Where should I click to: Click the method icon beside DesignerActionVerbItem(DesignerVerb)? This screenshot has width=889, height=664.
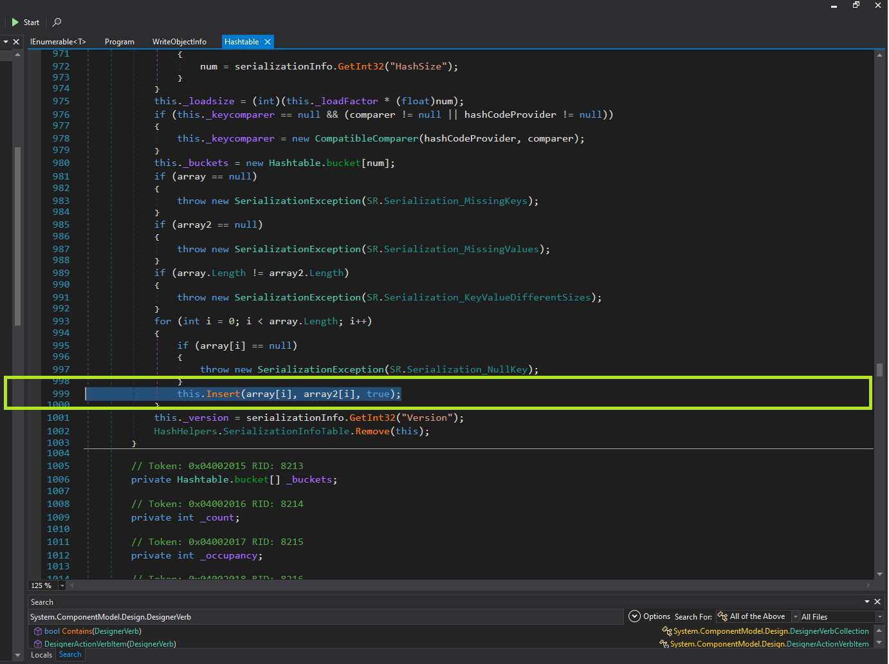point(38,644)
